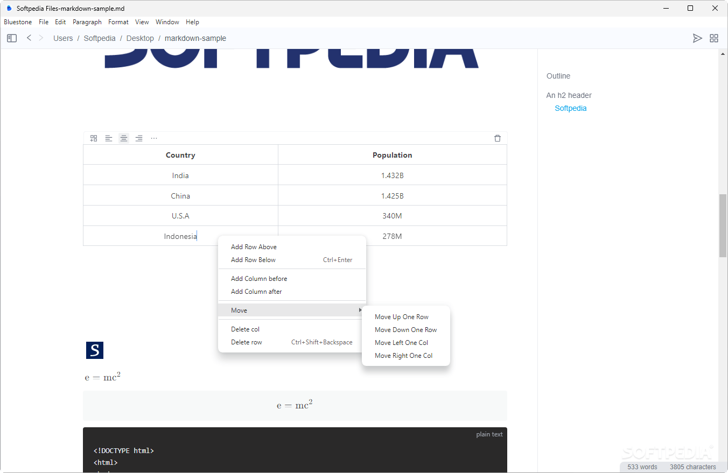
Task: Click the 1.425B cell
Action: [393, 196]
